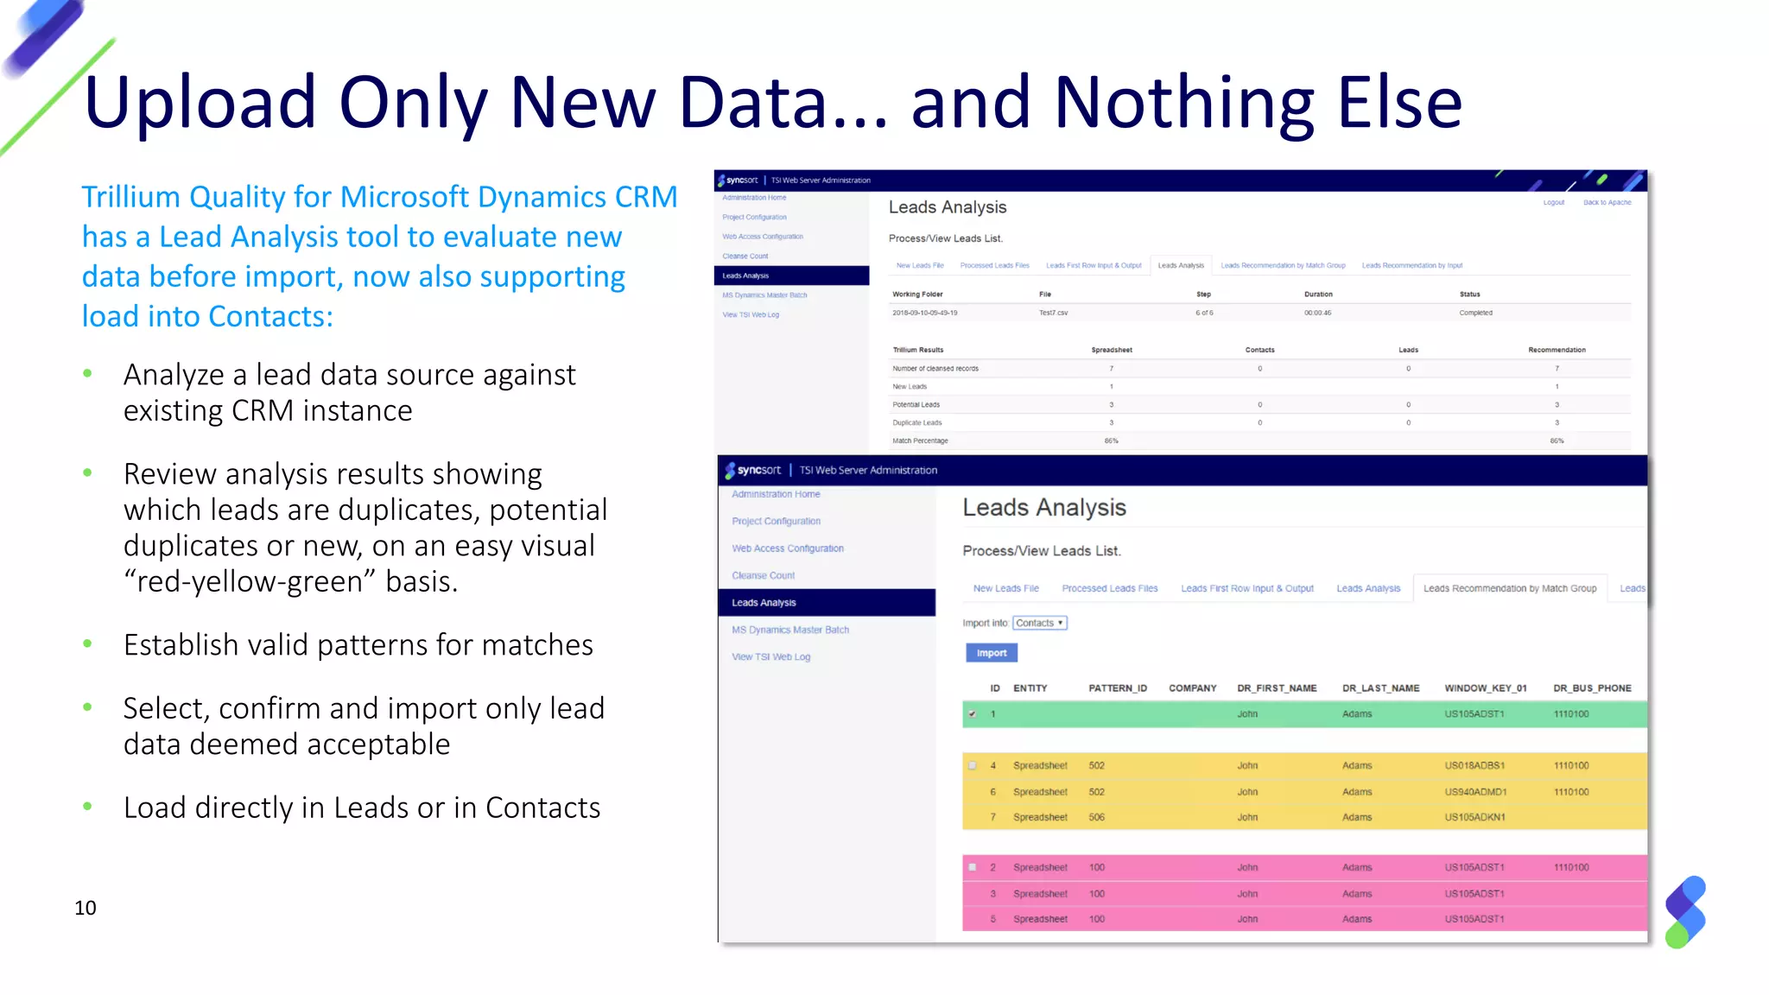Screen dimensions: 1769x995
Task: Open View TSI Web Log in lower sidebar
Action: pyautogui.click(x=770, y=657)
